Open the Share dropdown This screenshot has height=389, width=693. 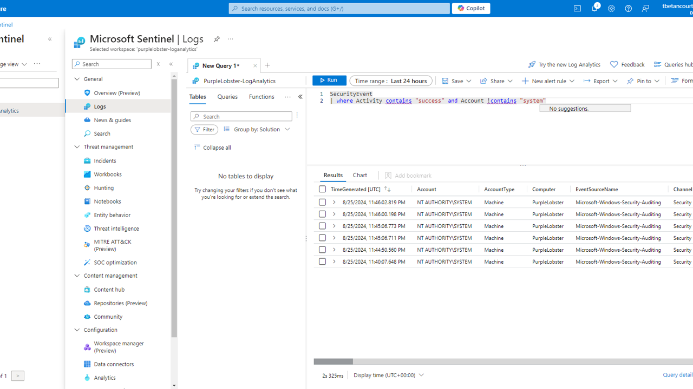(496, 81)
